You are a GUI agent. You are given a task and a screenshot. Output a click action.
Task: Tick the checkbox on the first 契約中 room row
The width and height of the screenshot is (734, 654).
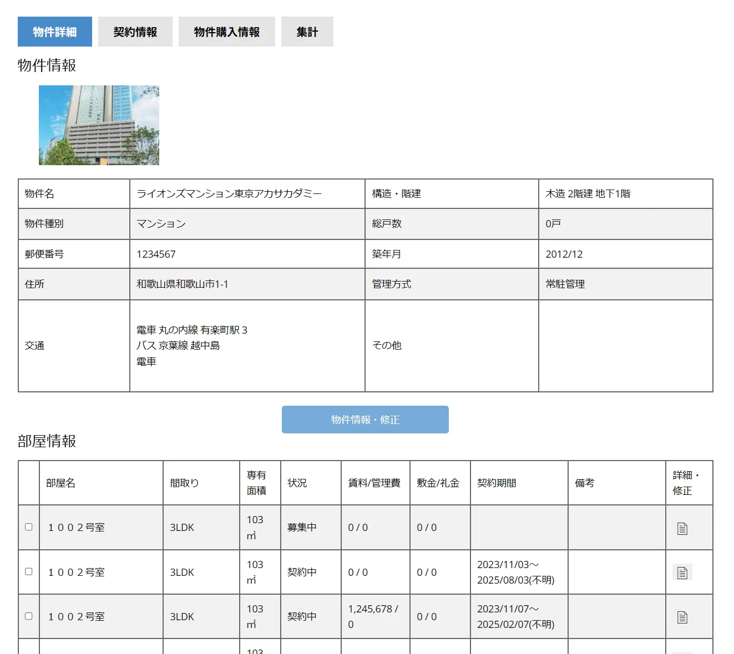28,572
